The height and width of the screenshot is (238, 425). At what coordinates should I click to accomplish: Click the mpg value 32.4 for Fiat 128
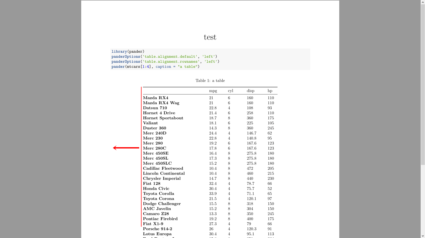click(213, 184)
